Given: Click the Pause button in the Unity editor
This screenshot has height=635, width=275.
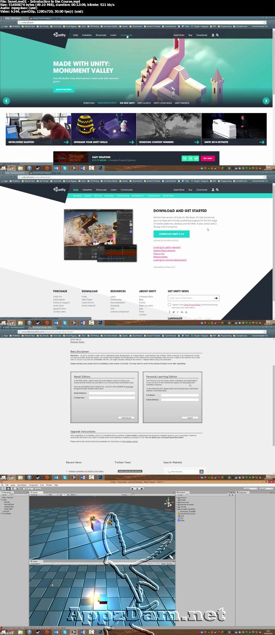Looking at the screenshot, I should 137,489.
